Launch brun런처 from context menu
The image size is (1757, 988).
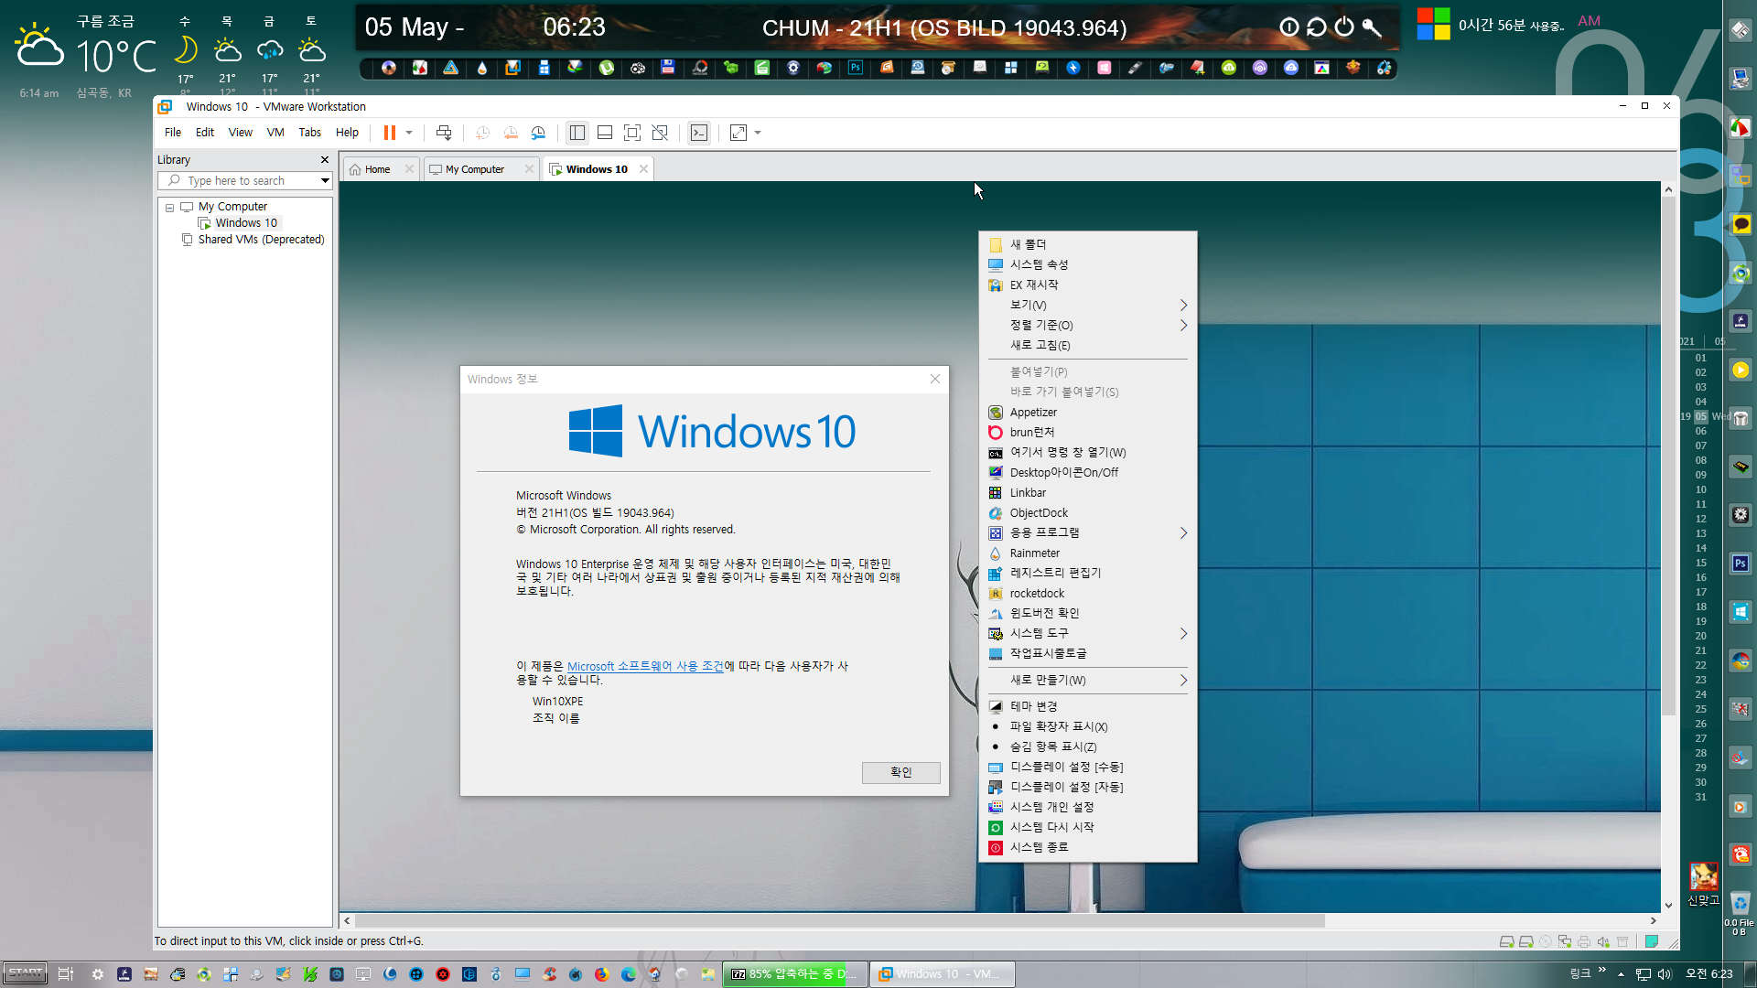pyautogui.click(x=1087, y=432)
